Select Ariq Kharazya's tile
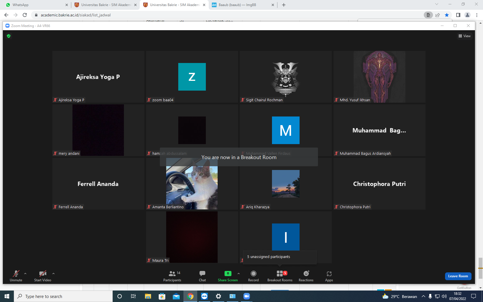Screen dimensions: 483x302 [x=286, y=184]
